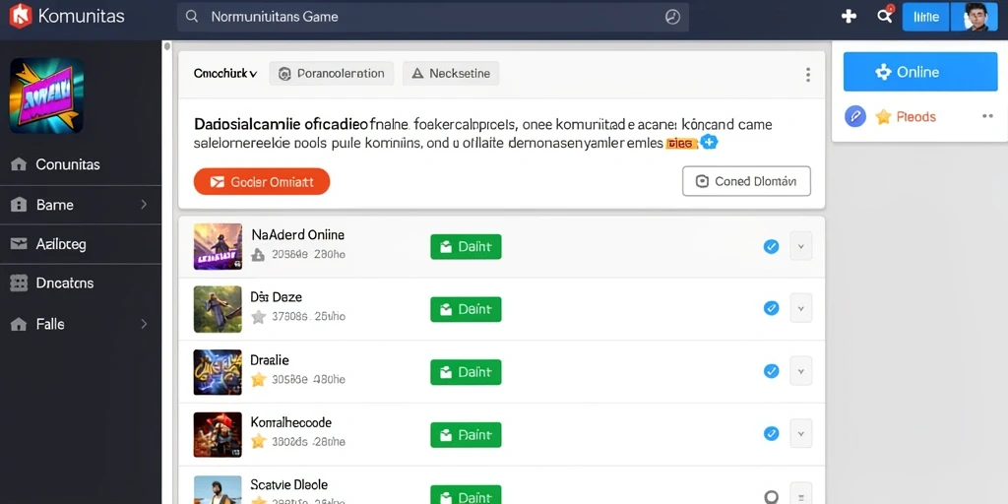1008x504 pixels.
Task: Expand Konralhecoode row dropdown arrow
Action: (x=801, y=433)
